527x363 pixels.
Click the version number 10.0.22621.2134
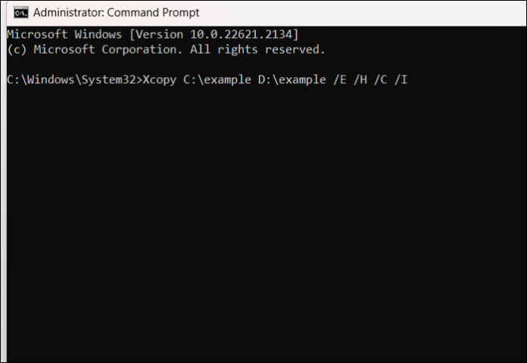coord(251,35)
